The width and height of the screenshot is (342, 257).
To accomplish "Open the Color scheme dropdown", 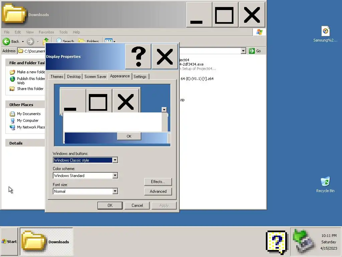I will 115,175.
